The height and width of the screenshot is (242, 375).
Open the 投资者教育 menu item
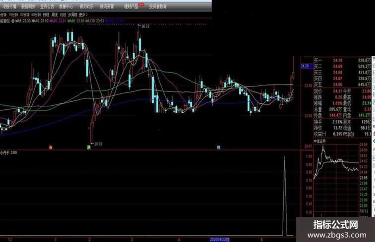click(158, 6)
